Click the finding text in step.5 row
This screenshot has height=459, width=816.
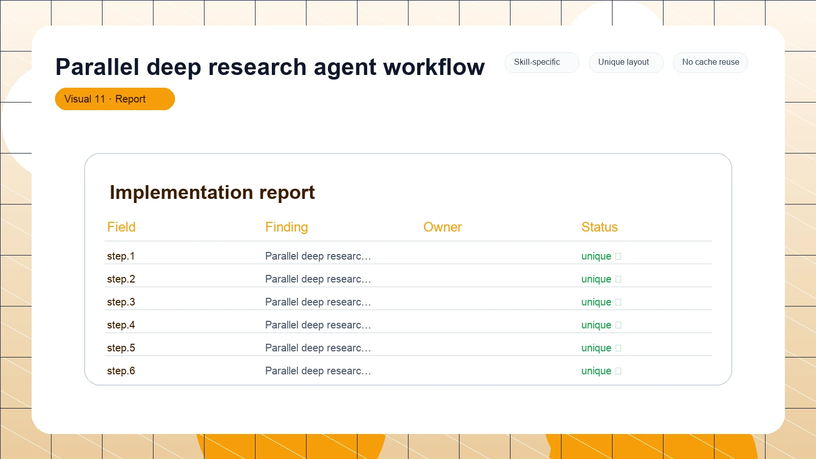point(318,348)
